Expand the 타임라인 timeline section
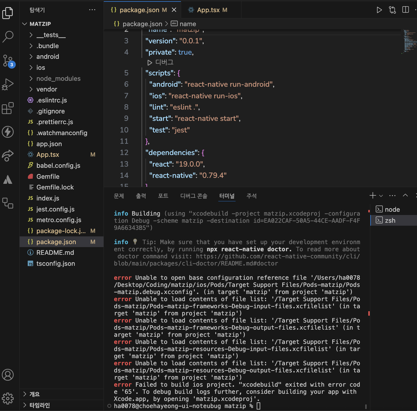Screen dimensions: 417x411 click(x=62, y=405)
